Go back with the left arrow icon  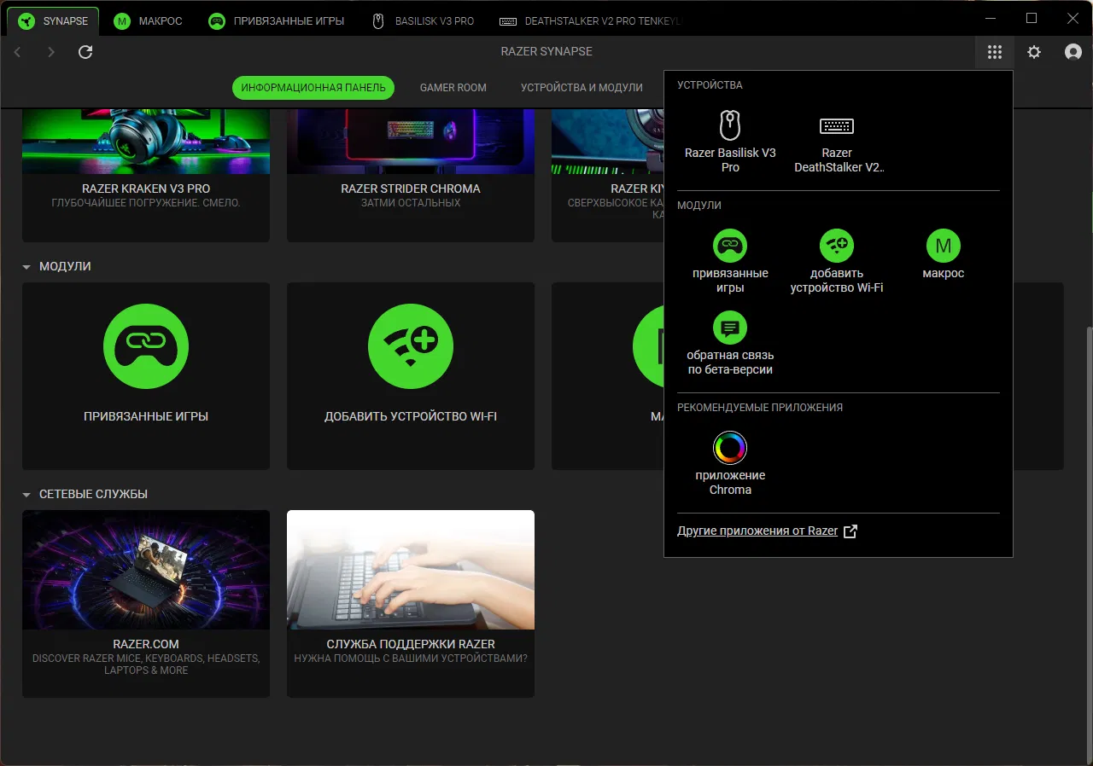coord(18,52)
